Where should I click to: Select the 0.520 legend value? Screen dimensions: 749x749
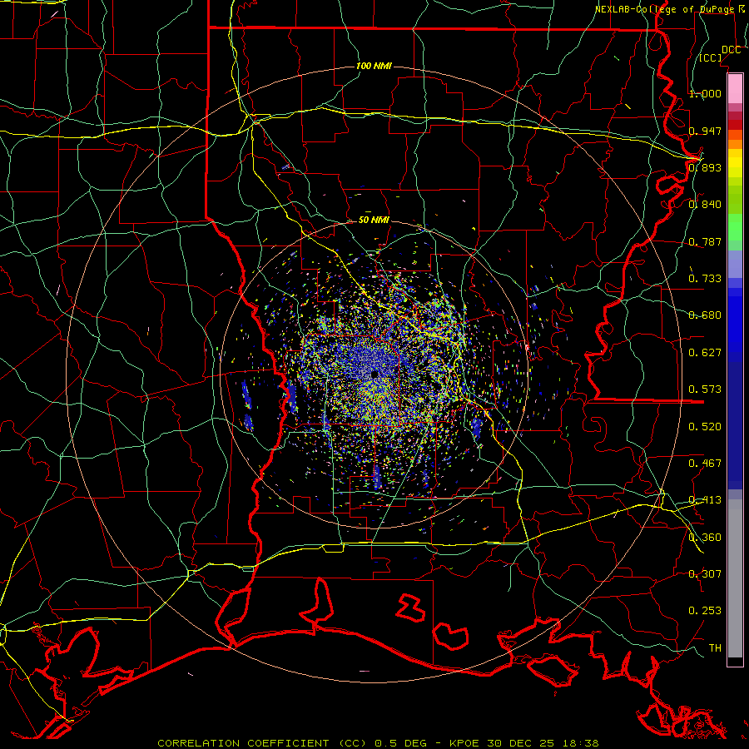[705, 426]
